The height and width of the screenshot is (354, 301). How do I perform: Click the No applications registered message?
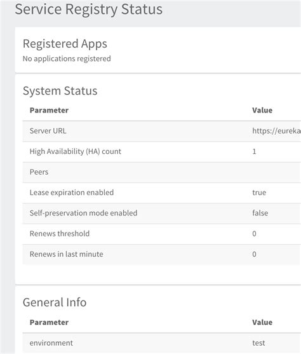(67, 58)
